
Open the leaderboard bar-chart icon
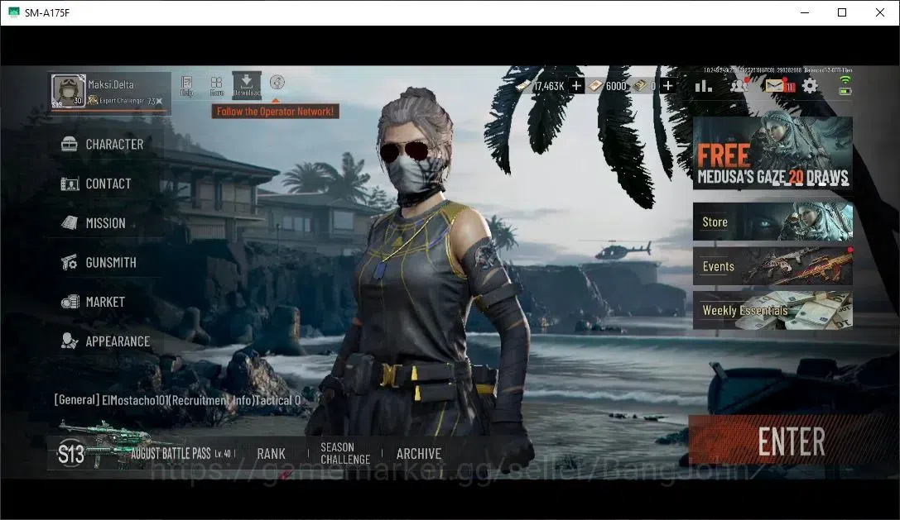[x=703, y=86]
